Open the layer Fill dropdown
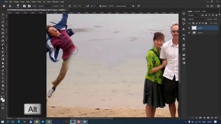The image size is (221, 124). [219, 23]
